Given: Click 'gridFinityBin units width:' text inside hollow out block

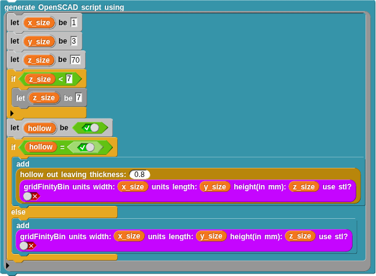Looking at the screenshot, I should (x=69, y=187).
